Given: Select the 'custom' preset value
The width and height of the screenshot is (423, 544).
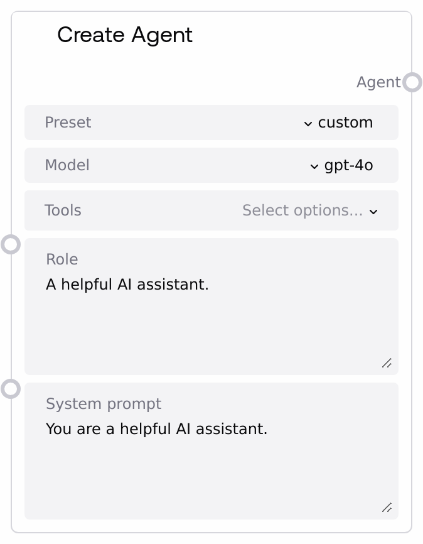Looking at the screenshot, I should point(345,122).
